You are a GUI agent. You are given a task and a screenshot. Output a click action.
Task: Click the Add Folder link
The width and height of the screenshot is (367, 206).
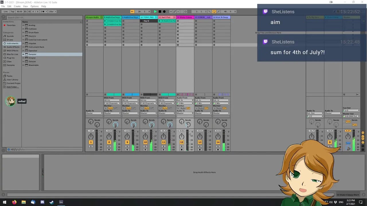click(13, 87)
